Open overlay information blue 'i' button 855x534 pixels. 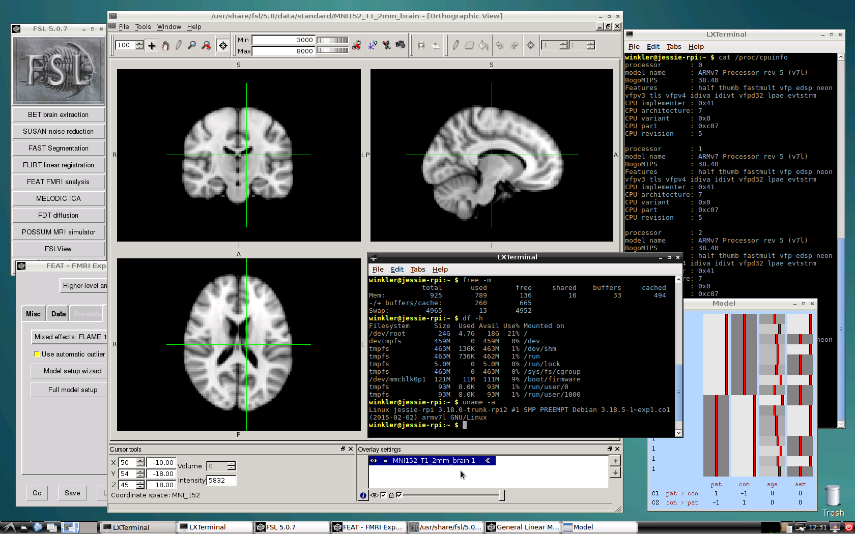(x=363, y=495)
